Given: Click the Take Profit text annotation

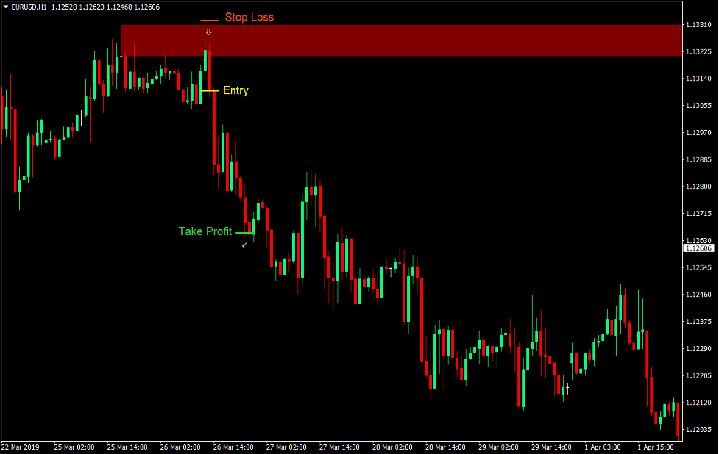Looking at the screenshot, I should 205,231.
